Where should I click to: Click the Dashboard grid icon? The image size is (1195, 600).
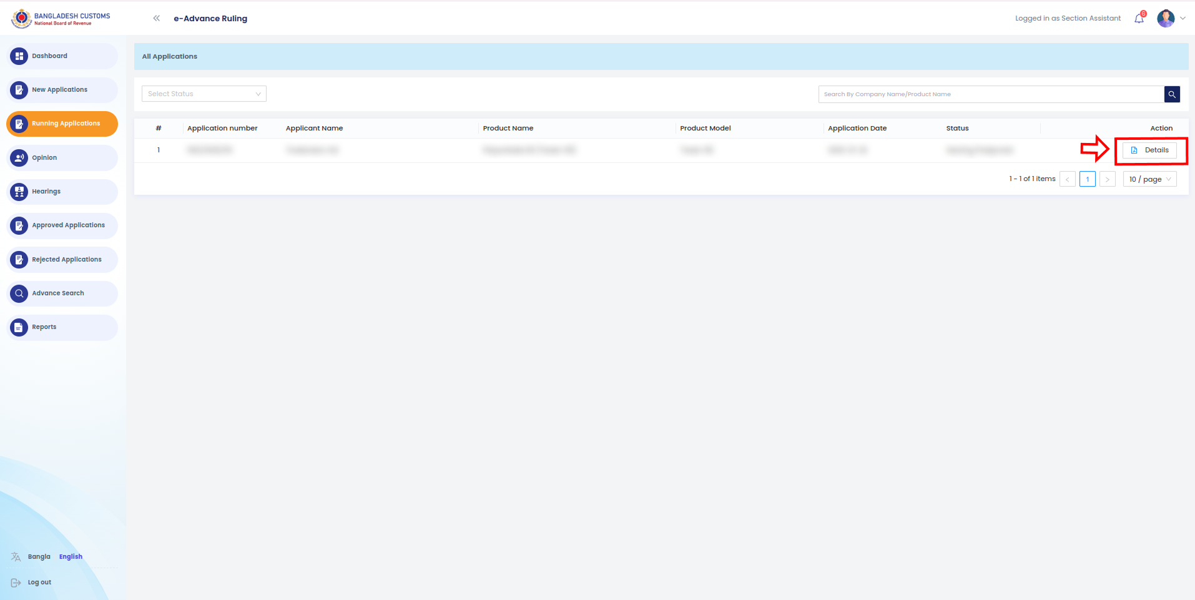(19, 56)
